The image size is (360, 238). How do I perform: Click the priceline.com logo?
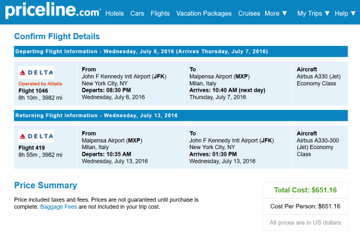53,10
